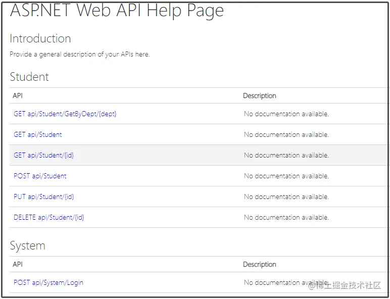The height and width of the screenshot is (299, 390).
Task: Open the POST api/System/Login link
Action: click(x=48, y=282)
